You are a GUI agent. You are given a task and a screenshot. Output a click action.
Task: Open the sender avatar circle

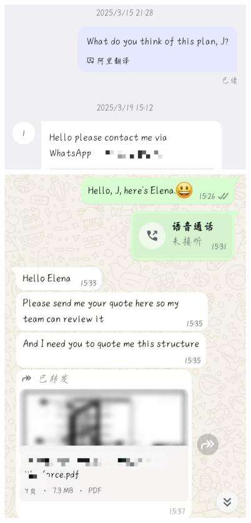(x=24, y=133)
